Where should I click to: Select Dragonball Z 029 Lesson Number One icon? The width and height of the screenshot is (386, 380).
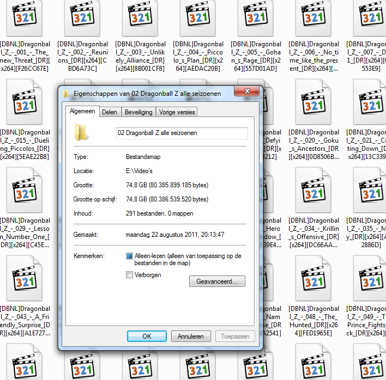[25, 190]
